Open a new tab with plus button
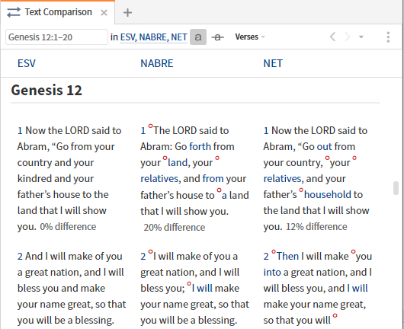The image size is (404, 329). [x=127, y=12]
